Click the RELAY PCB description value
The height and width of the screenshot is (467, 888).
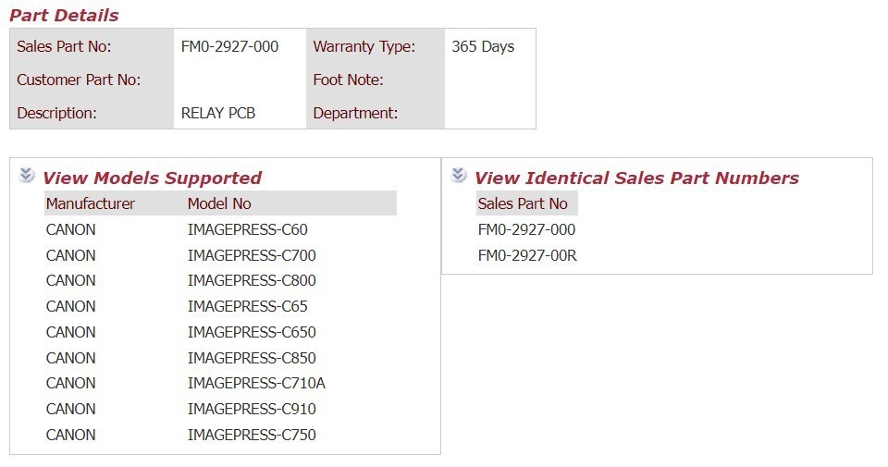point(218,113)
